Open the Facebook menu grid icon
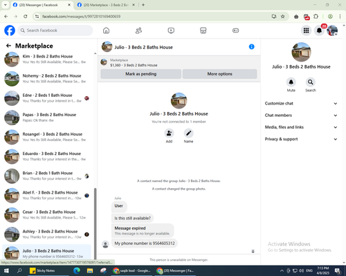The height and width of the screenshot is (276, 346). 306,30
